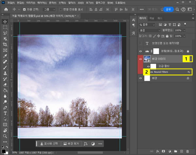Image resolution: width=196 pixels, height=155 pixels.
Task: Select the Horizontal Type tool
Action: (5, 113)
